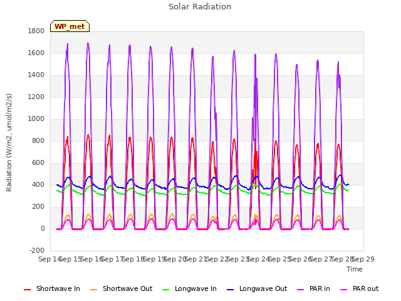The height and width of the screenshot is (301, 401).
Task: Click the Time x-axis label
Action: click(355, 269)
